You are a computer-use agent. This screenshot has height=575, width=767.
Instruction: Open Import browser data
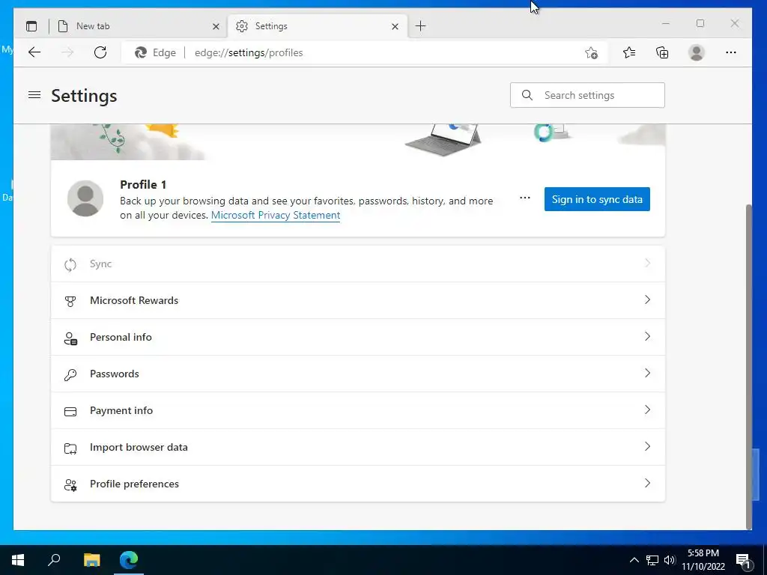tap(357, 447)
